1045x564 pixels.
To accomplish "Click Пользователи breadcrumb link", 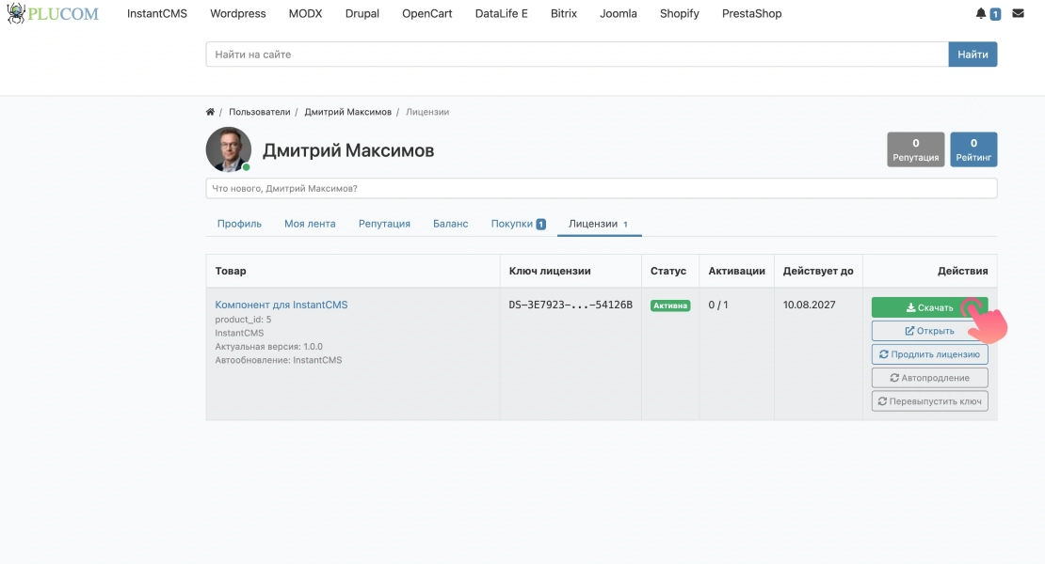I will [x=259, y=112].
